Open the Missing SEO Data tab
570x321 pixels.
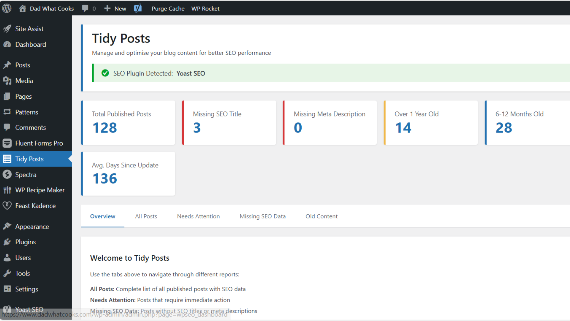point(262,216)
